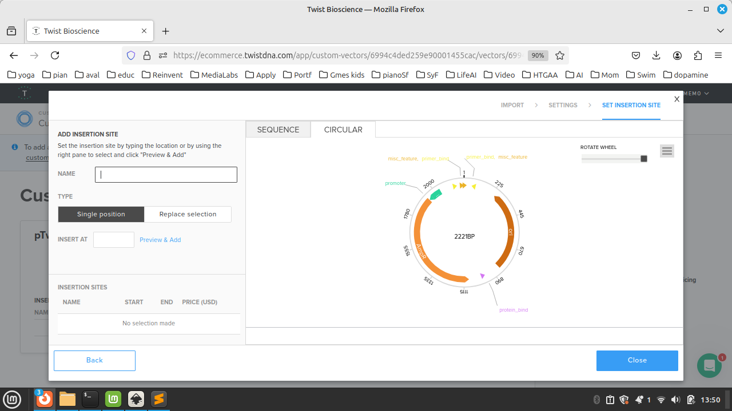The image size is (732, 411).
Task: Open the Firefox application menu
Action: click(718, 55)
